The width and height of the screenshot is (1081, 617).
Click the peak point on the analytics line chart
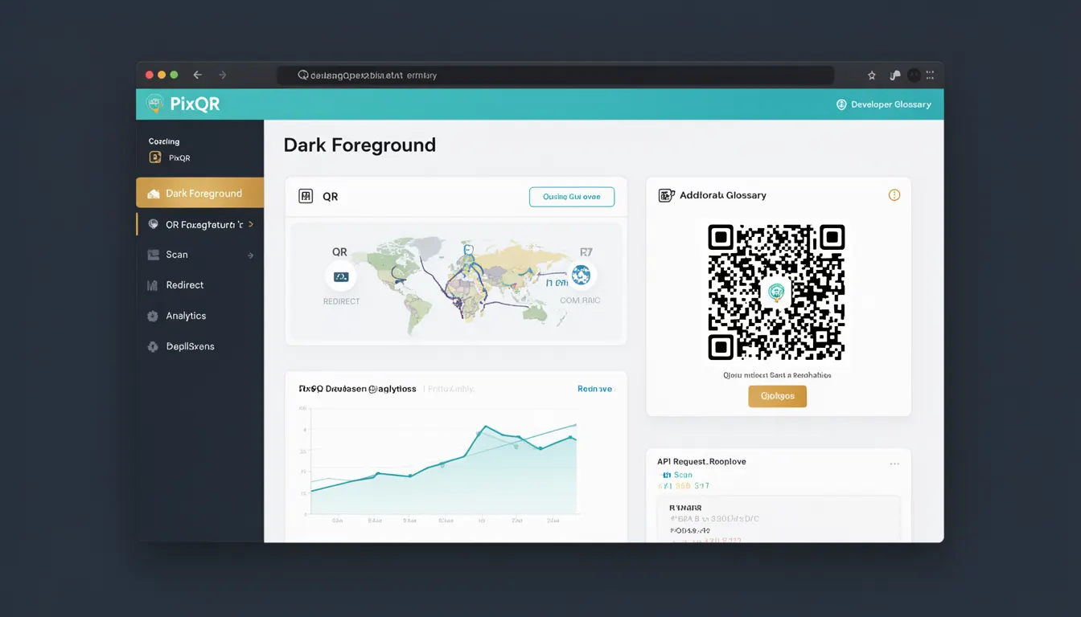(x=487, y=427)
